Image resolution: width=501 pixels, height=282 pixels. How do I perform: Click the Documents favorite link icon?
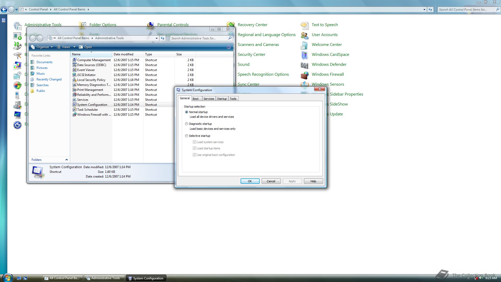[x=32, y=62]
